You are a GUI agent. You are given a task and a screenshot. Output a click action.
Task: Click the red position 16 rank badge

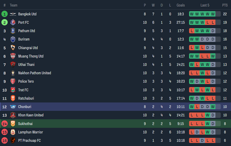coord(4,141)
